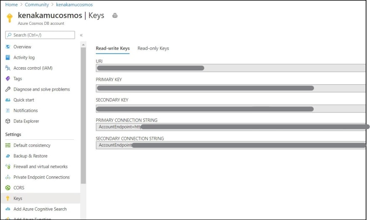Click the print icon beside Keys title
Viewport: 370px width, 220px height.
tap(115, 16)
